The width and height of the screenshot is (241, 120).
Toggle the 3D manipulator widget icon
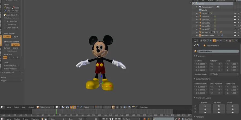71,107
